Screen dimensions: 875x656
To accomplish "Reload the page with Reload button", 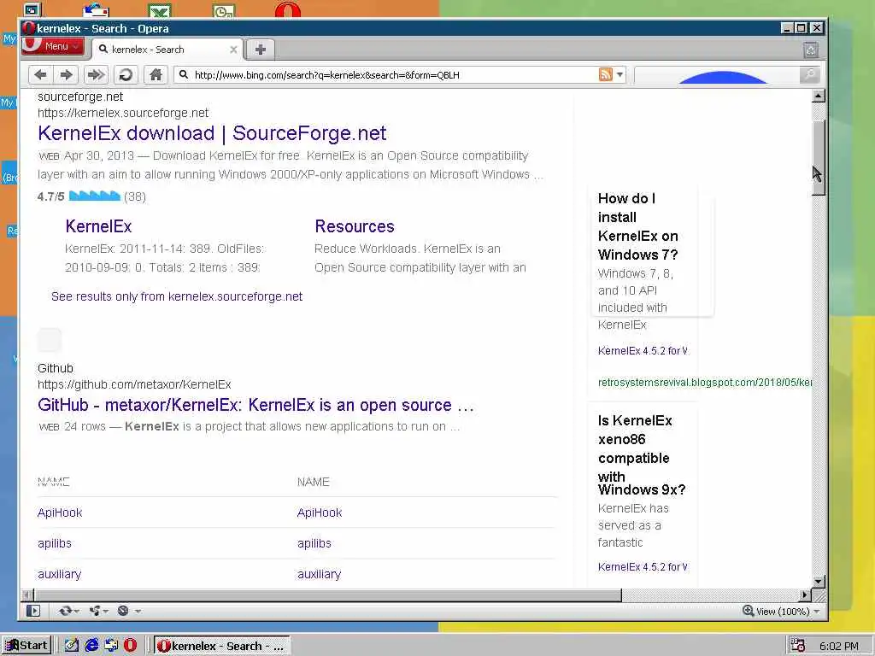I will (x=126, y=75).
